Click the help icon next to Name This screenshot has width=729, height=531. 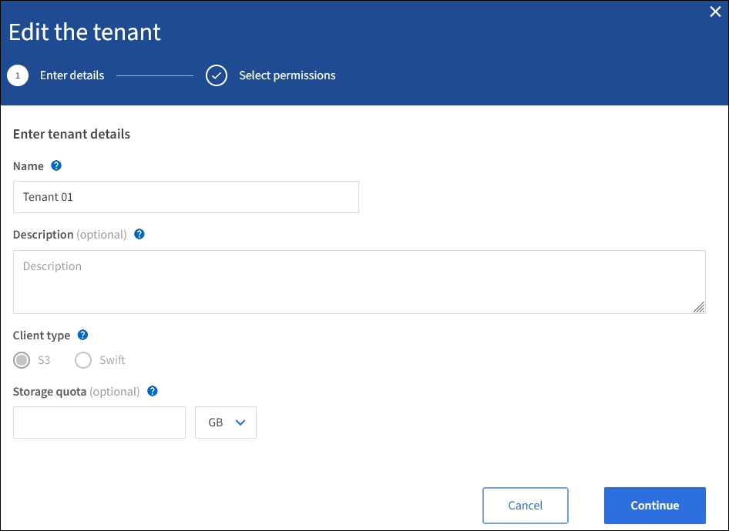pos(56,165)
